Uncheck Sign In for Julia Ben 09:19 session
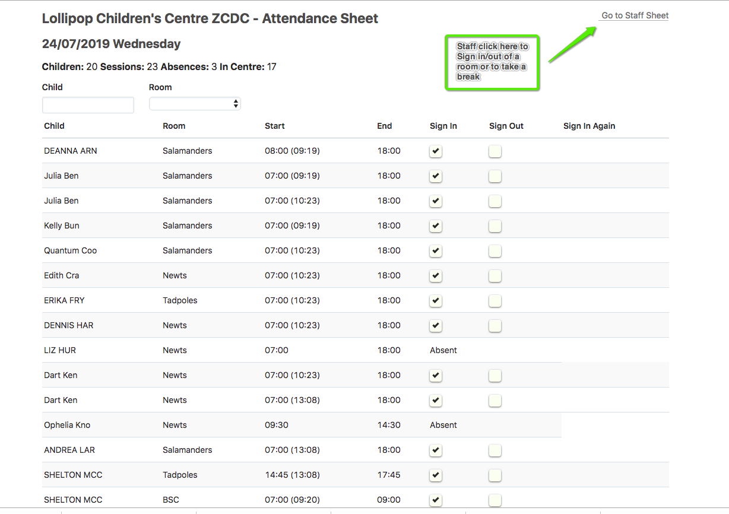This screenshot has height=514, width=729. point(436,176)
